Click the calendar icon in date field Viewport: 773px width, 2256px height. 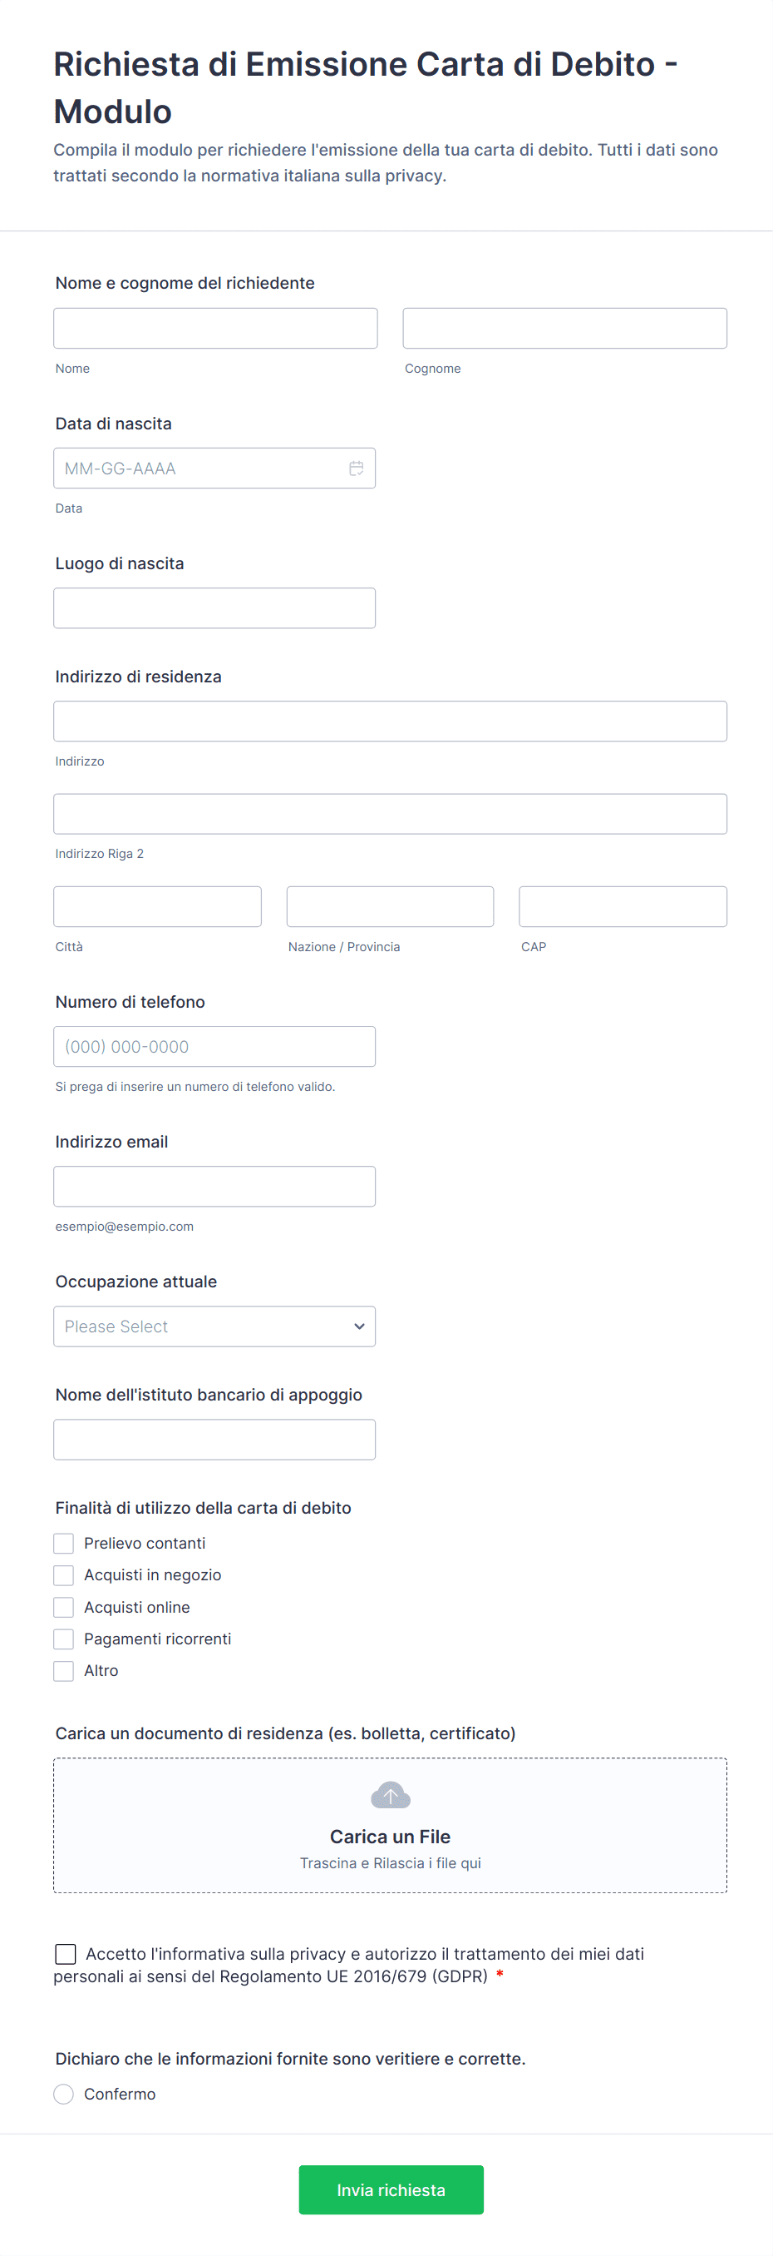pos(356,469)
